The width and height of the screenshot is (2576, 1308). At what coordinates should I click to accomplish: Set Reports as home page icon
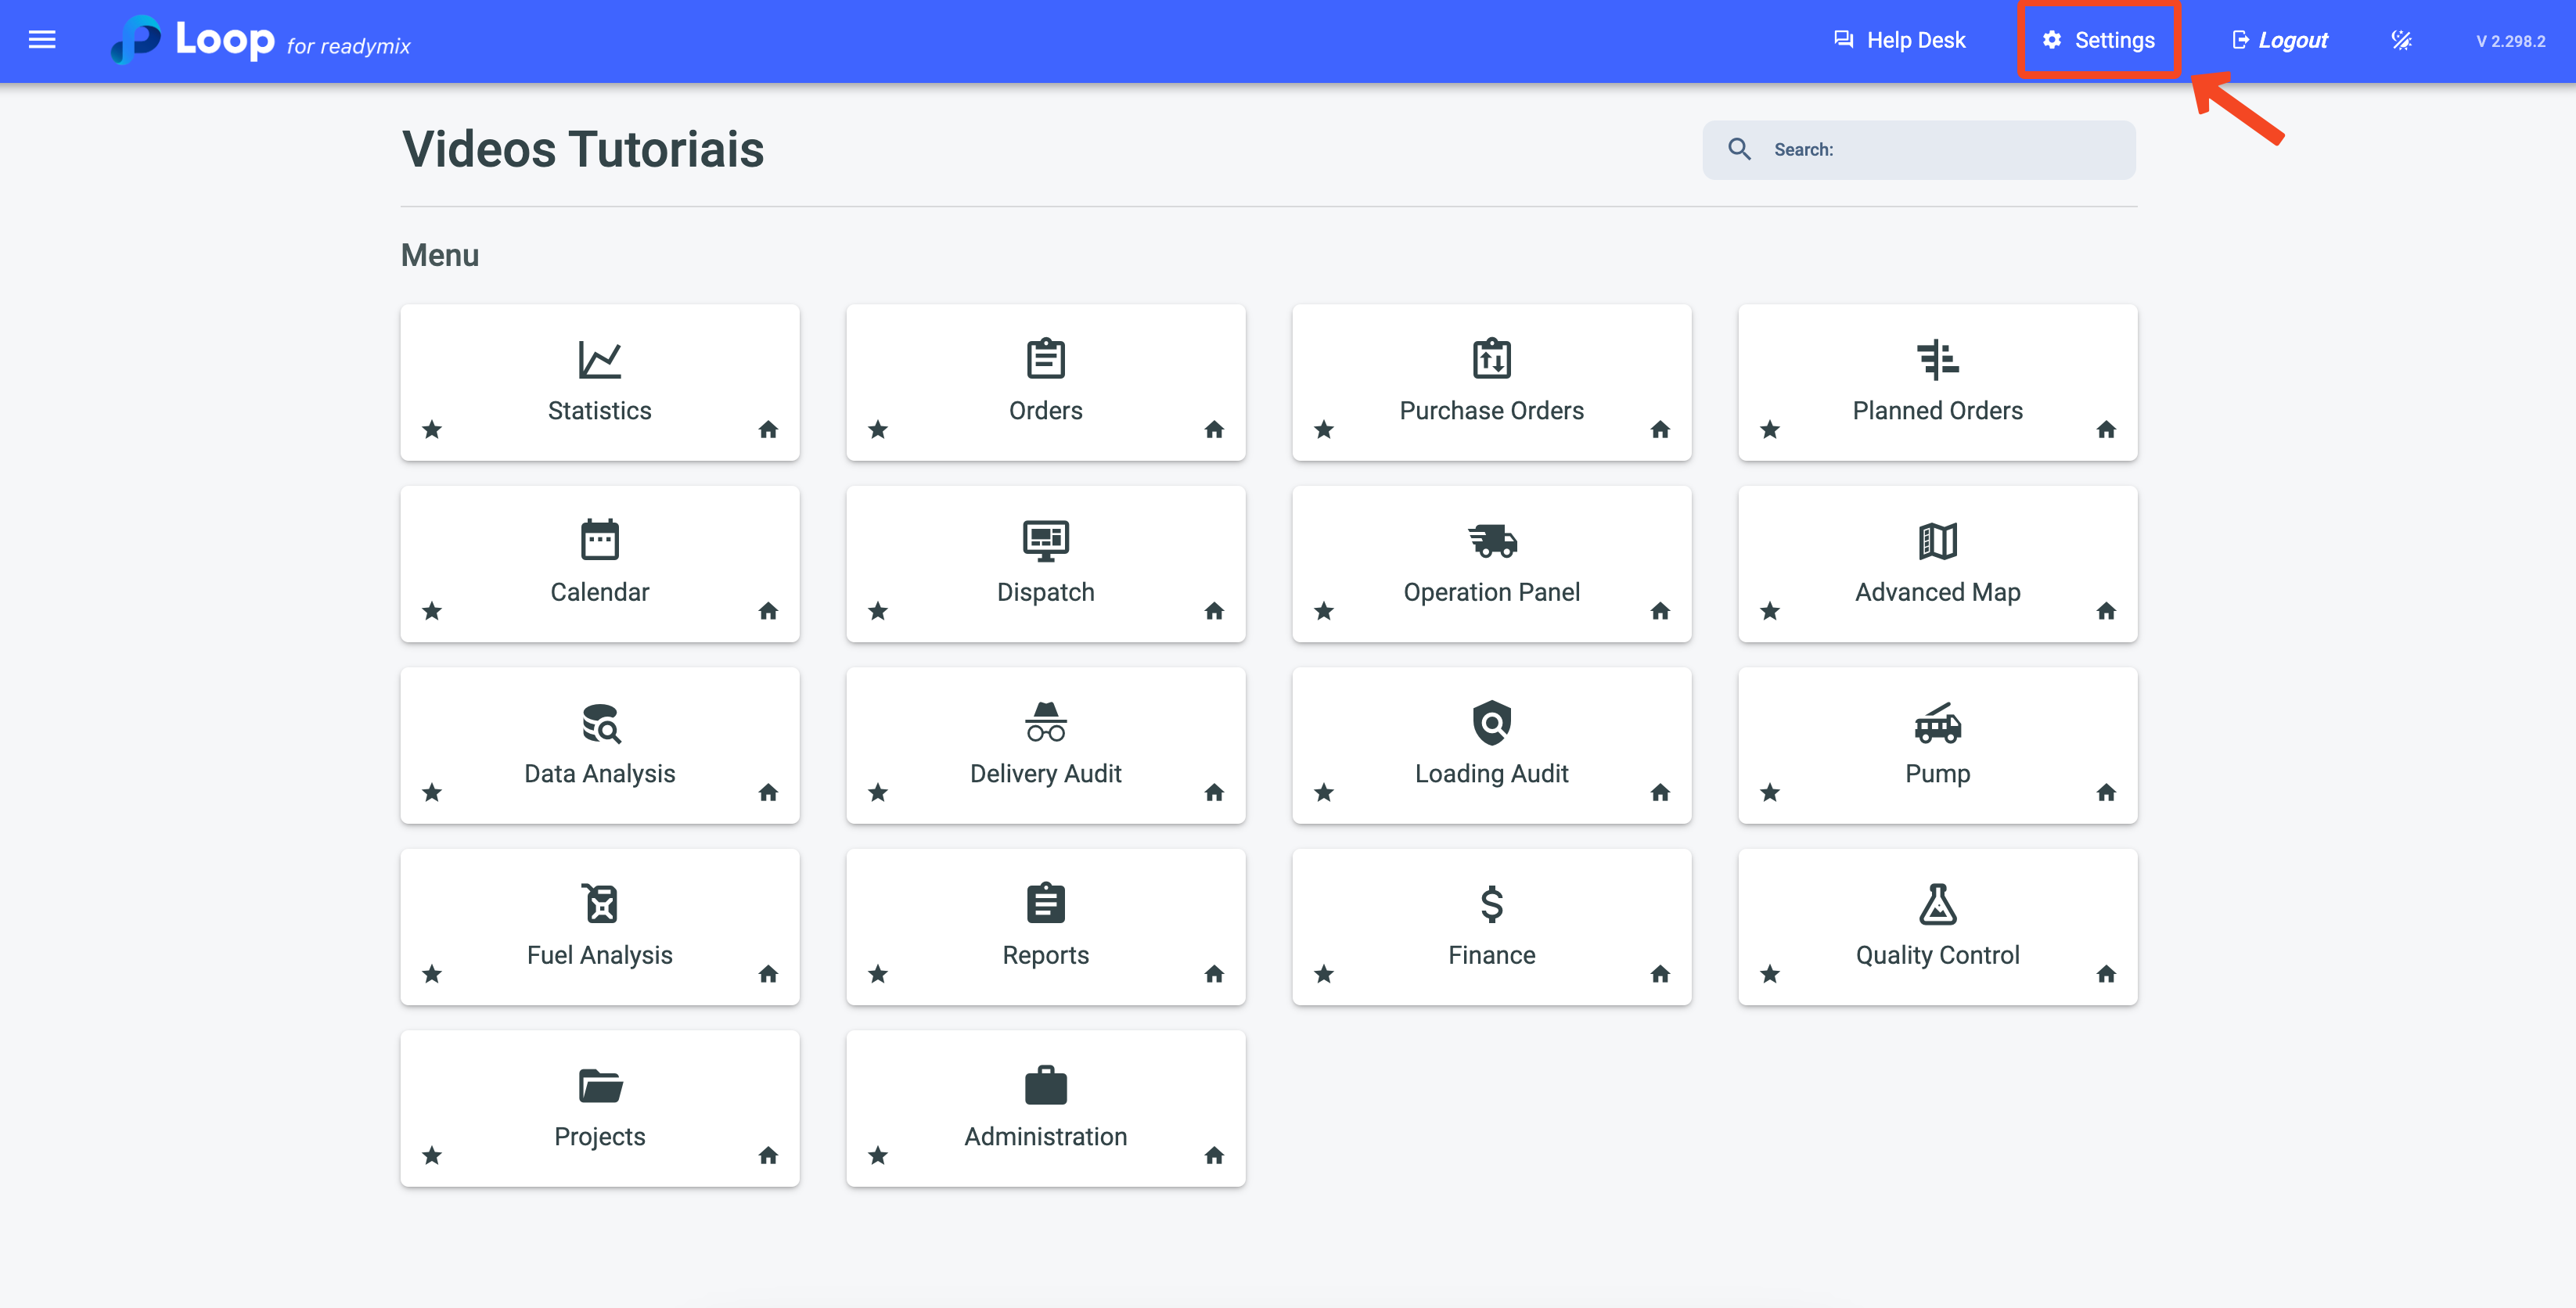pos(1214,974)
